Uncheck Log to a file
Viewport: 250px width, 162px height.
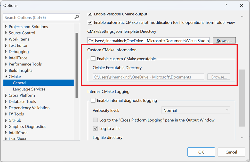coord(96,128)
